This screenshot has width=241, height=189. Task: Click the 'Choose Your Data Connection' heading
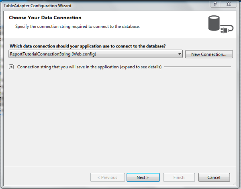(x=45, y=18)
